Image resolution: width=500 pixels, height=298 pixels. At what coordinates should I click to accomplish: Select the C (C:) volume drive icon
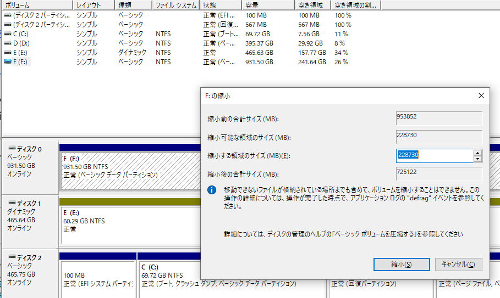click(x=8, y=34)
